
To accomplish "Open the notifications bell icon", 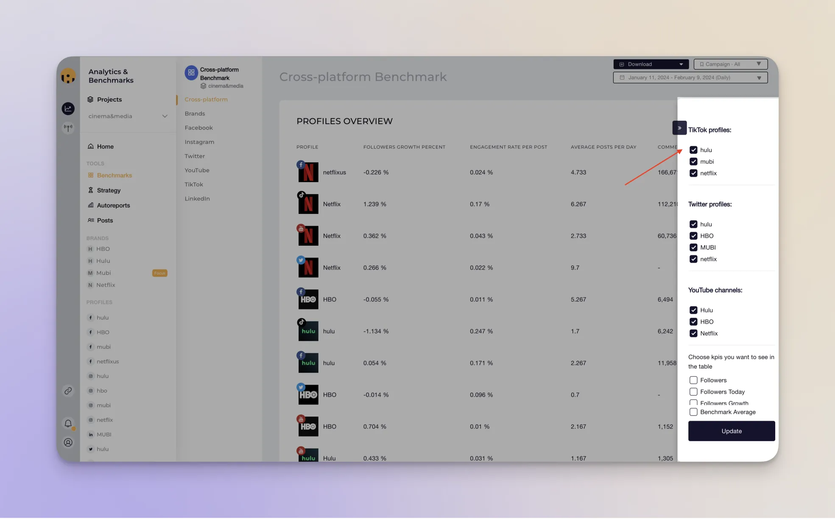I will pos(68,423).
